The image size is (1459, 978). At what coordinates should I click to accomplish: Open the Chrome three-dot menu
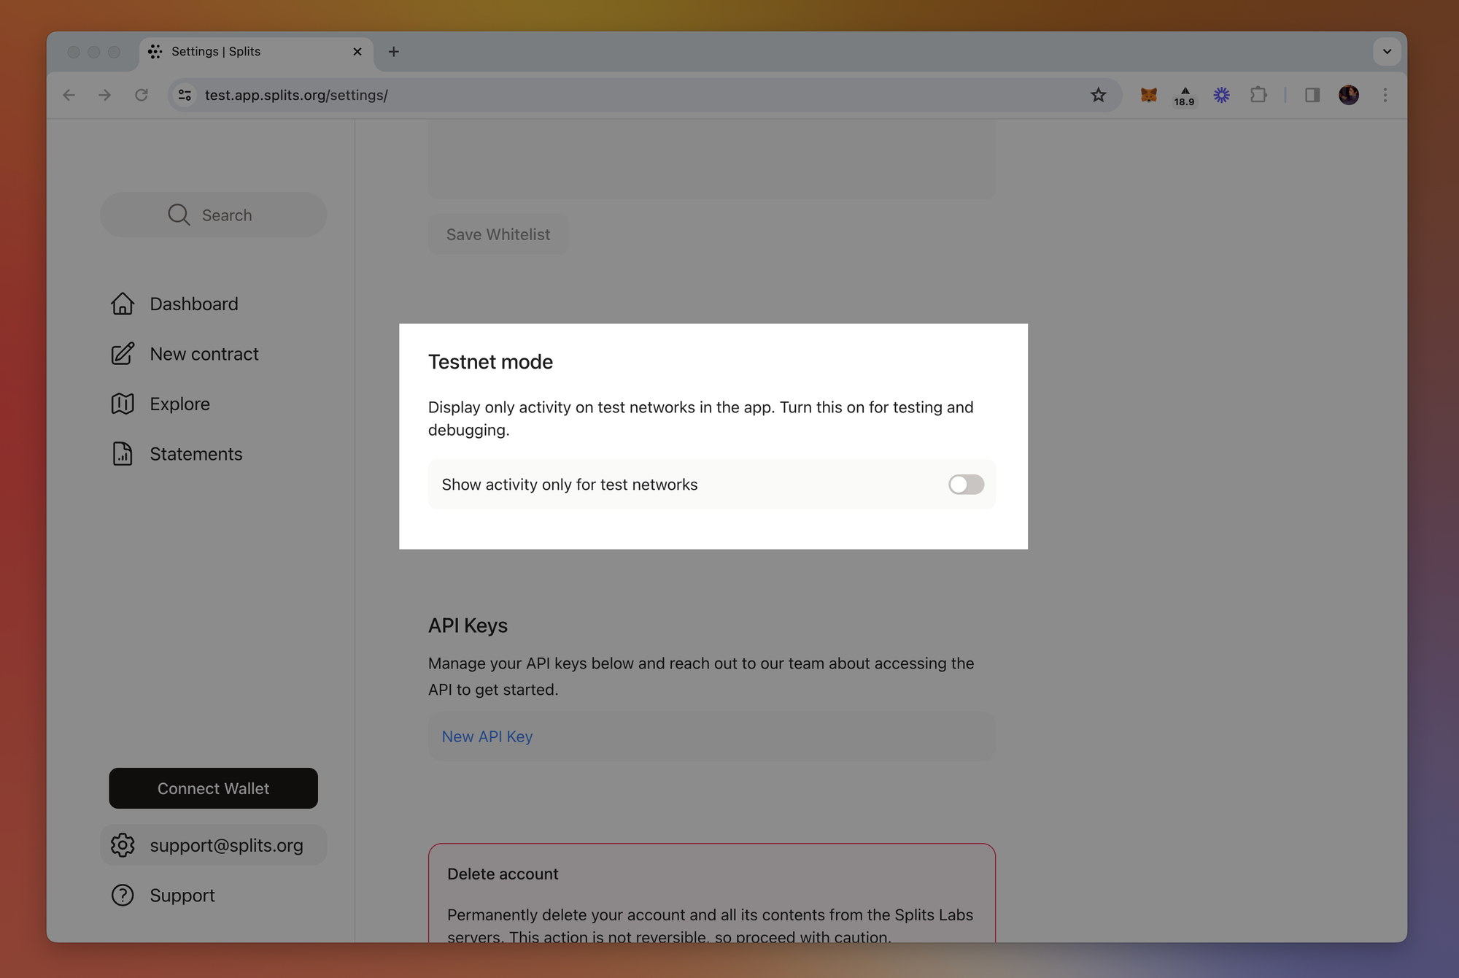pyautogui.click(x=1385, y=95)
